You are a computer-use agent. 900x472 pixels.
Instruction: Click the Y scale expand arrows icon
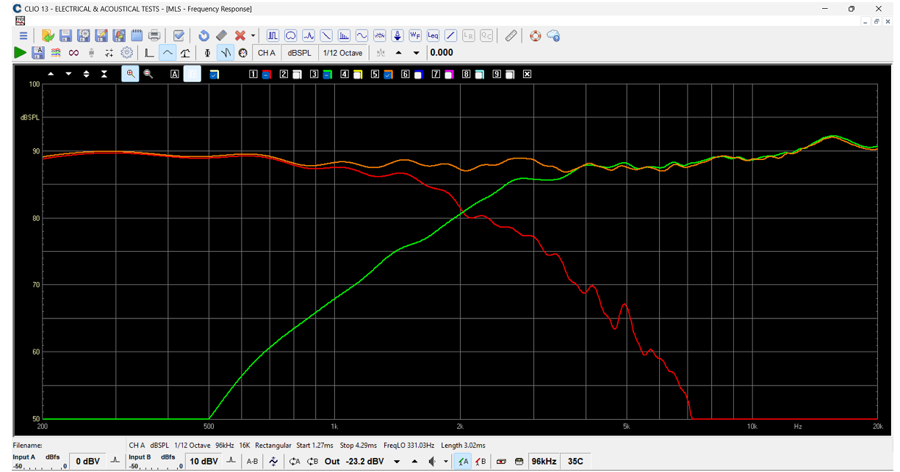[87, 74]
